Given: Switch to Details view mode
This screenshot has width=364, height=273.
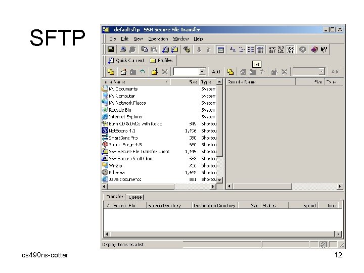Looking at the screenshot, I should click(x=260, y=50).
